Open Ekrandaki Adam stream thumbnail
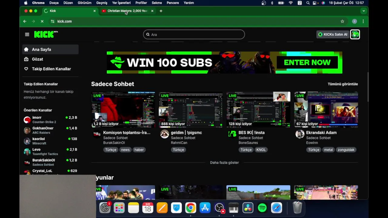388x218 pixels. (x=326, y=110)
